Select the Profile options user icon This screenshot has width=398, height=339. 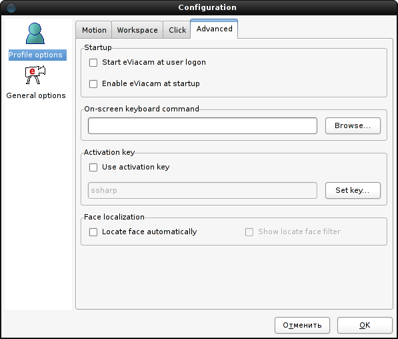click(x=35, y=33)
